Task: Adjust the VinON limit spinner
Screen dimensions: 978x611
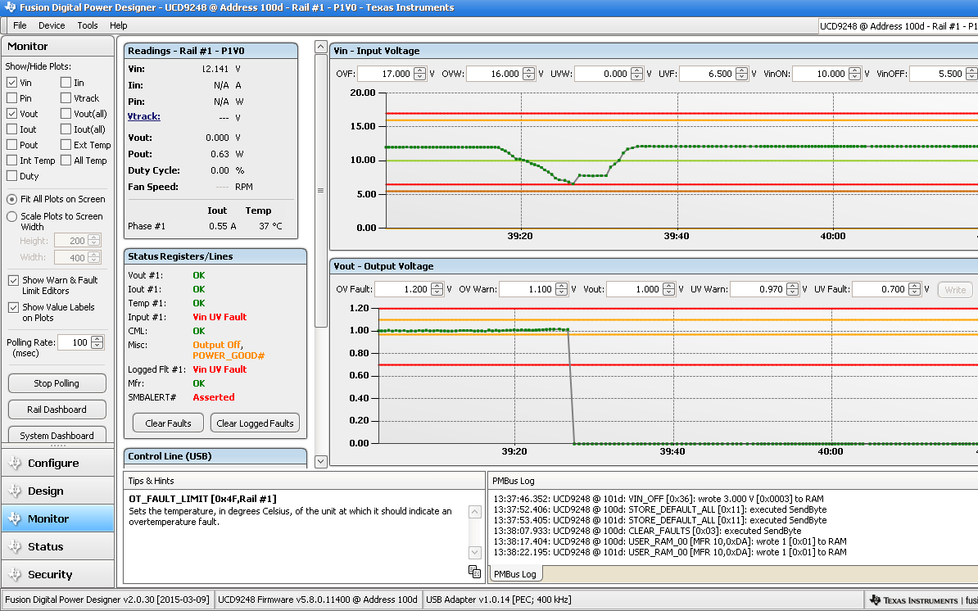Action: click(x=854, y=74)
